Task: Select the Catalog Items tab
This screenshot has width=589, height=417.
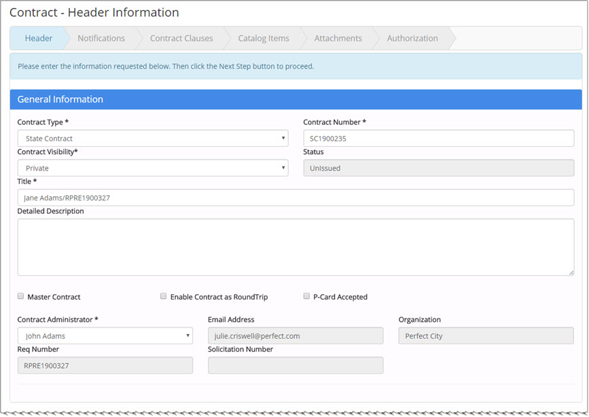Action: click(264, 39)
